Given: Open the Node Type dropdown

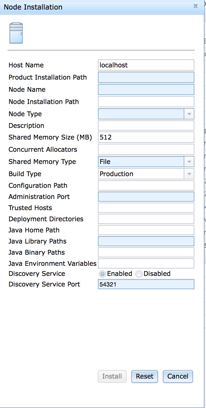Looking at the screenshot, I should [189, 114].
